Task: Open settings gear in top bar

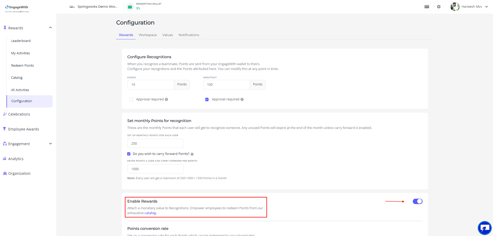Action: (439, 7)
